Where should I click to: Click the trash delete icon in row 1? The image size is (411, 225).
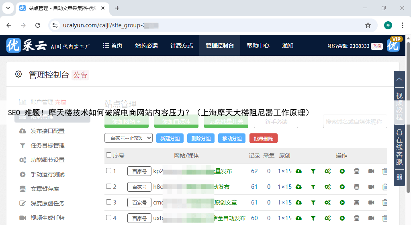click(x=384, y=171)
